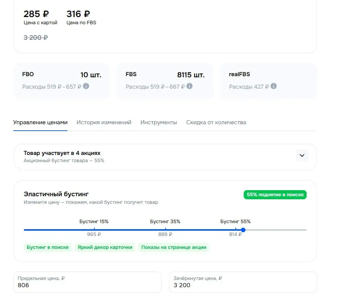The width and height of the screenshot is (343, 297).
Task: Click the elastic boosting slider handle
Action: [x=243, y=230]
